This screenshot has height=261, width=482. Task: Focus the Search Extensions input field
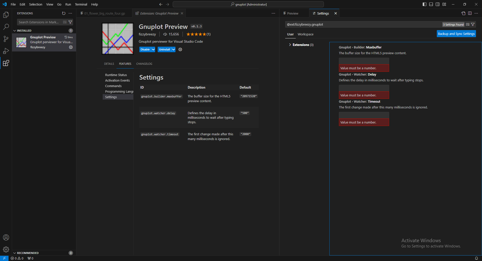click(x=39, y=22)
